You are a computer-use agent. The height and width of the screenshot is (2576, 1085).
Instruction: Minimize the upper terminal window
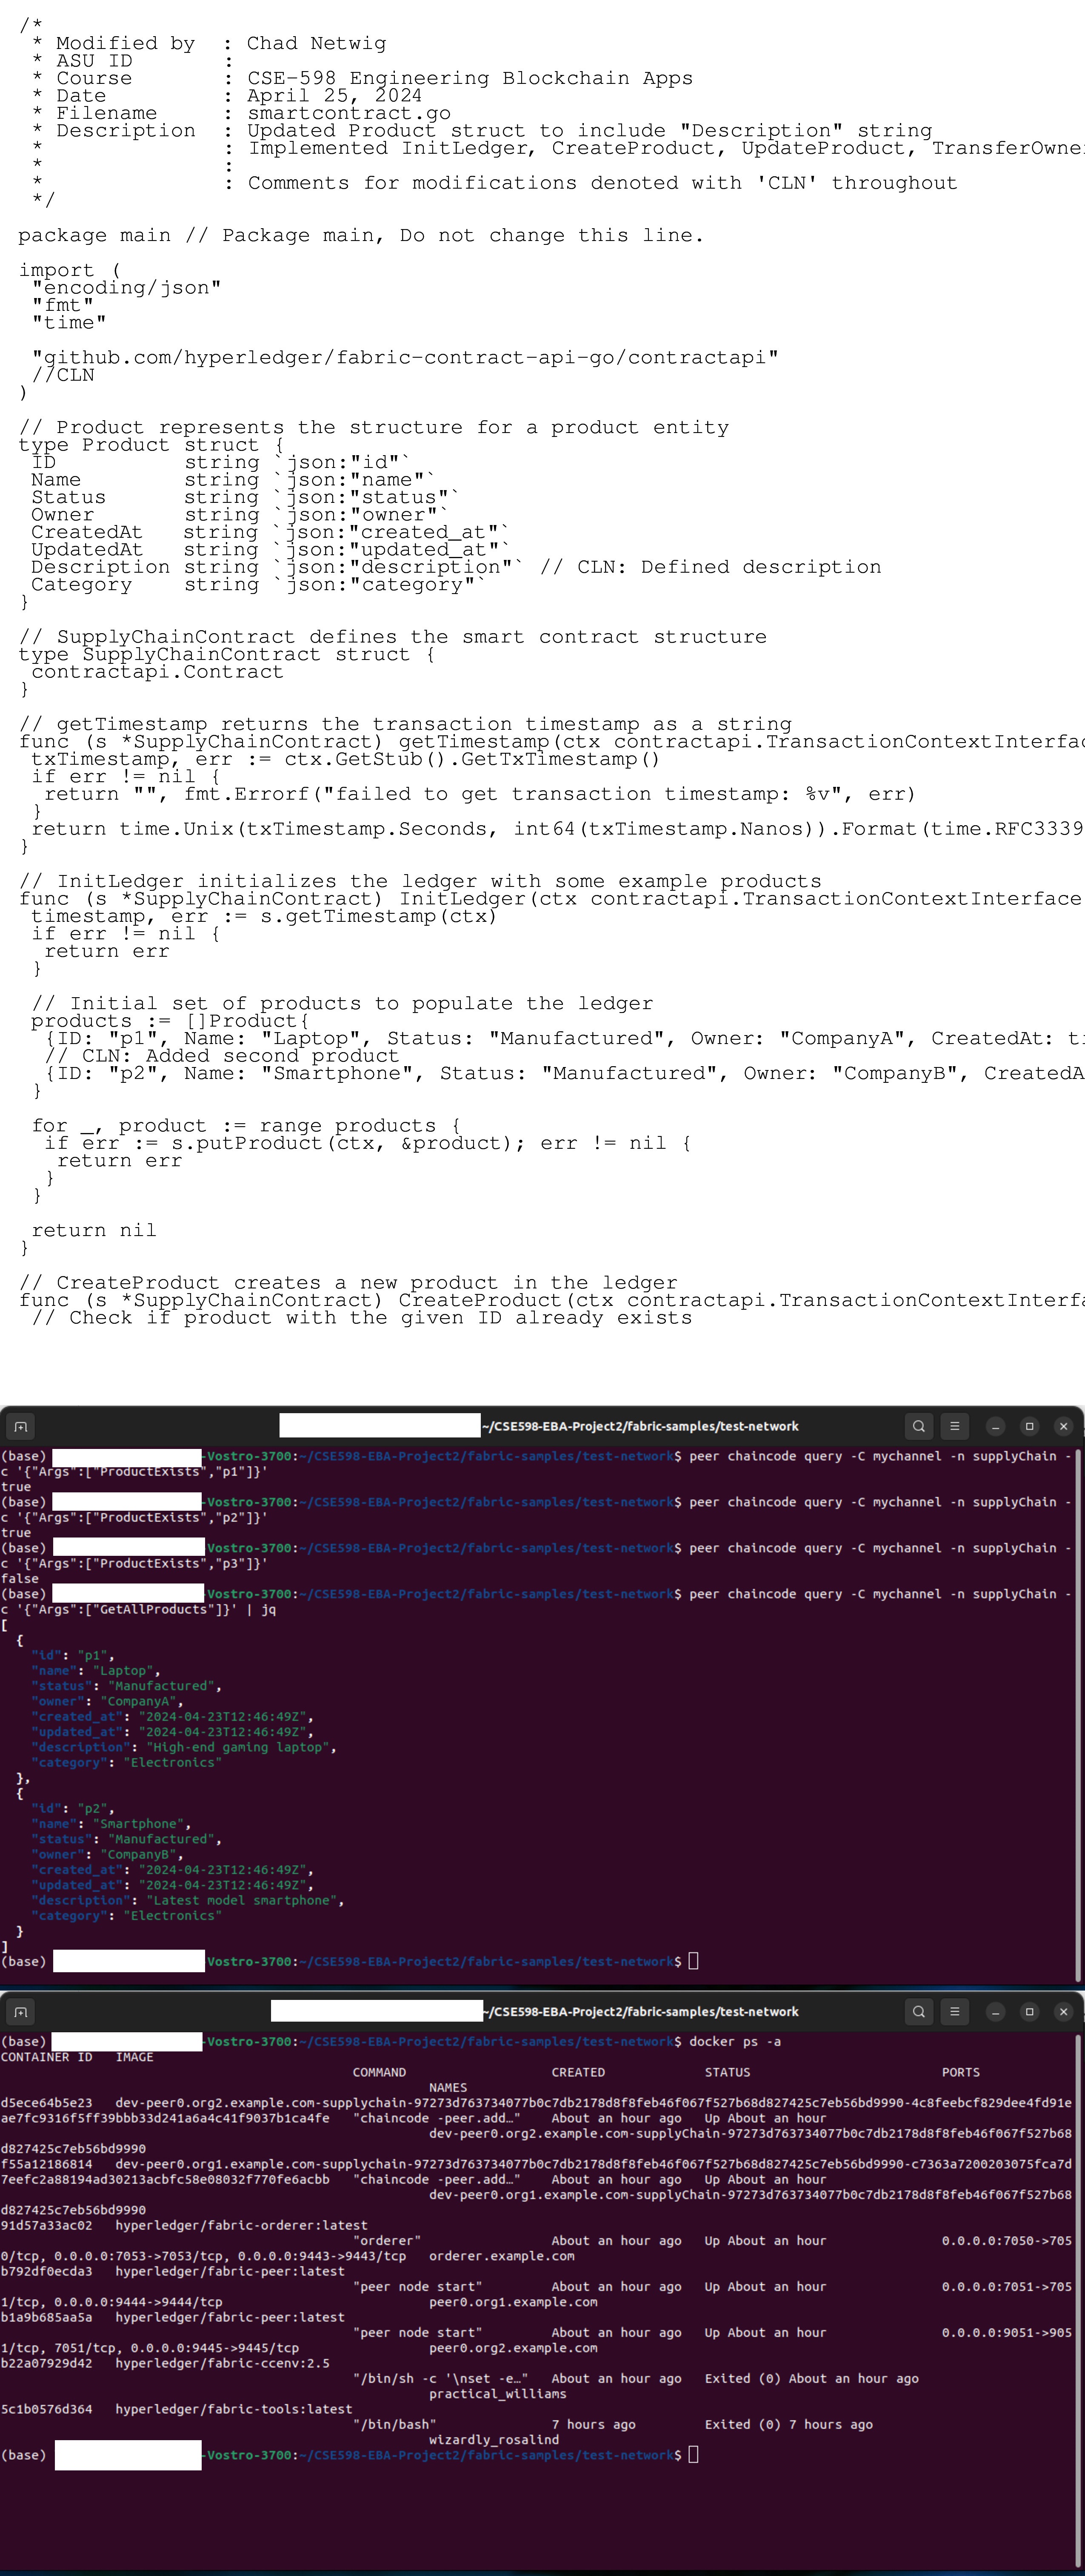(995, 1426)
